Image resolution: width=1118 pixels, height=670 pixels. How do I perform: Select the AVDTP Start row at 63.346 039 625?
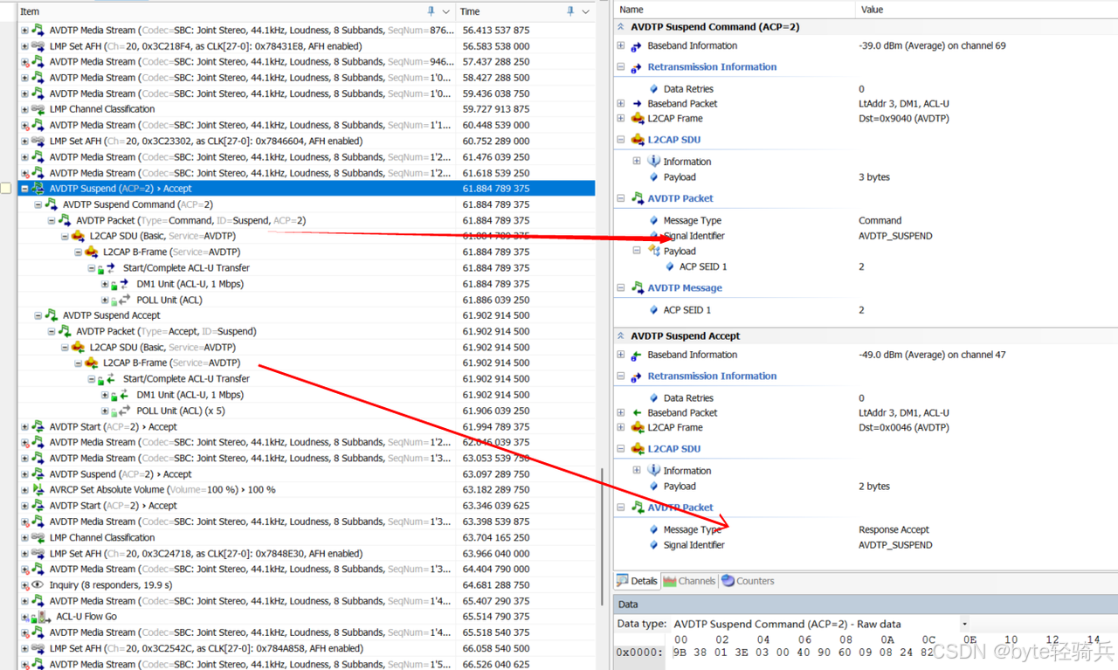(306, 506)
